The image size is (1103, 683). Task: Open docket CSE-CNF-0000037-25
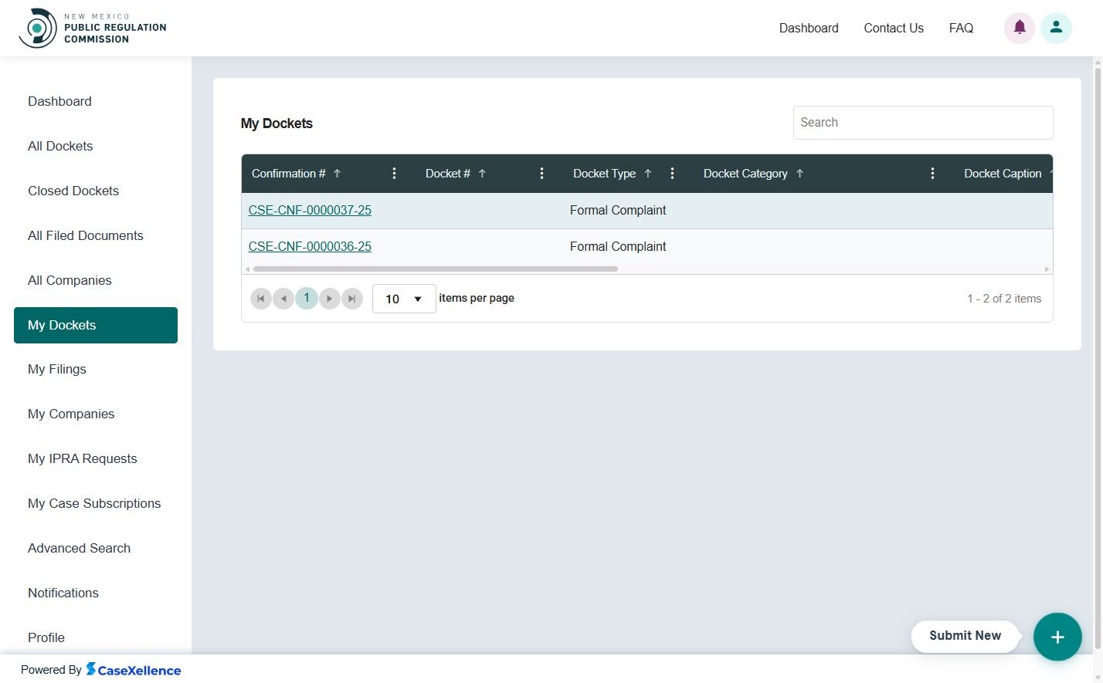click(x=310, y=210)
